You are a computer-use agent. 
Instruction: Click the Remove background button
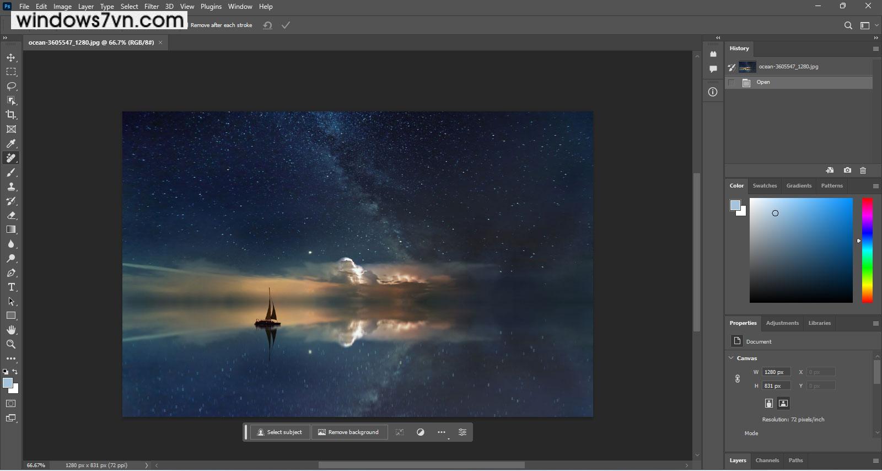coord(349,432)
